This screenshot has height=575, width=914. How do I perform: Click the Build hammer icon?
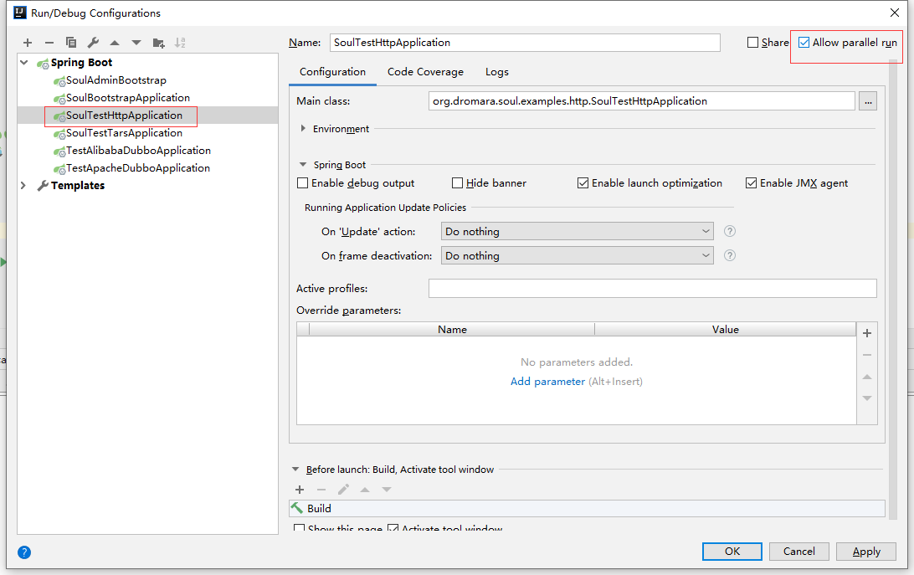tap(297, 508)
